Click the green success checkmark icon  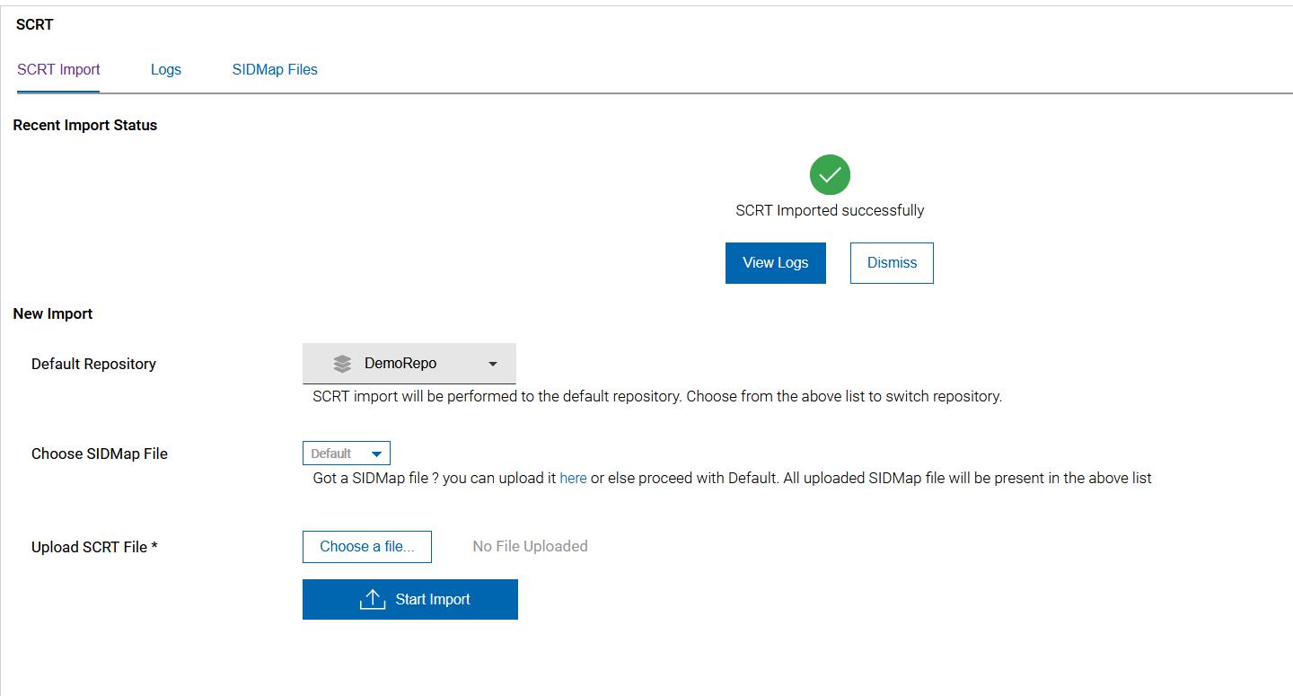pyautogui.click(x=830, y=175)
